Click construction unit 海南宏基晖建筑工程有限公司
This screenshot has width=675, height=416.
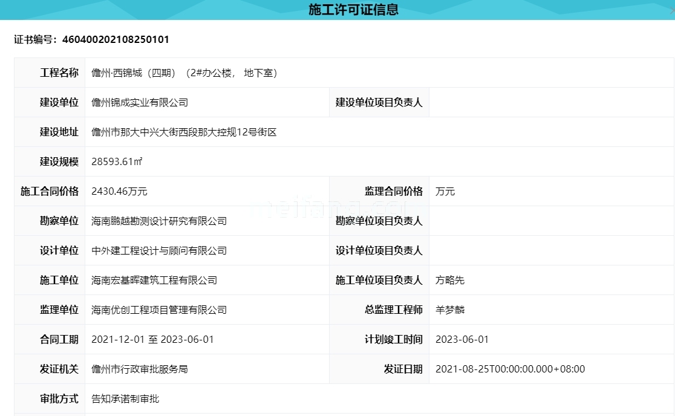pos(156,280)
